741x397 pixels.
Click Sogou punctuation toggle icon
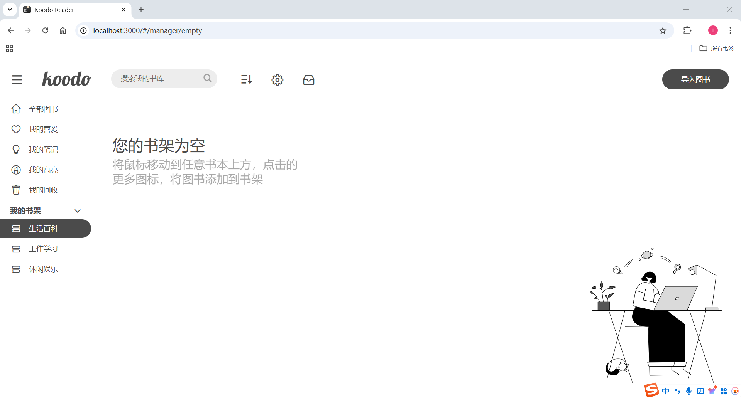(677, 391)
